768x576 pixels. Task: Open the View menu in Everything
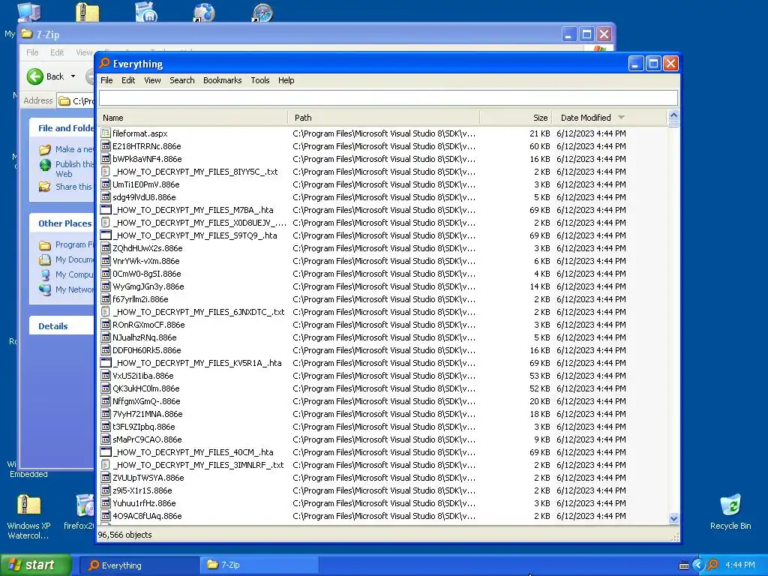click(152, 80)
